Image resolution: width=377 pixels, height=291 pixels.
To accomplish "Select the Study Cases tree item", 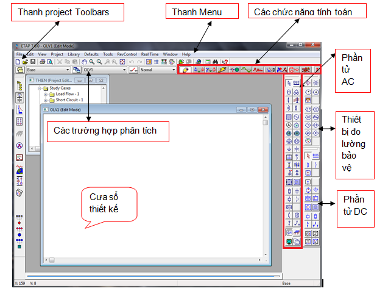I will [x=60, y=88].
